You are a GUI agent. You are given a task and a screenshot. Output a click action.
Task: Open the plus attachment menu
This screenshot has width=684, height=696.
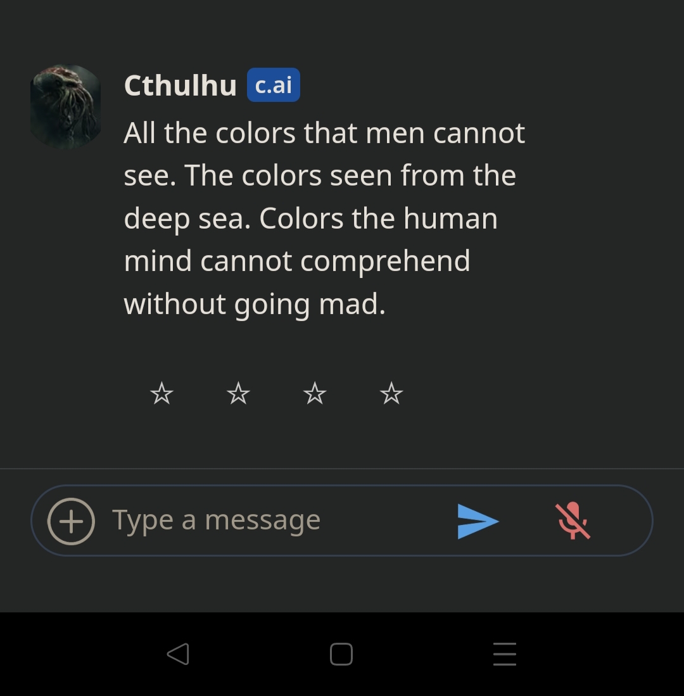71,521
